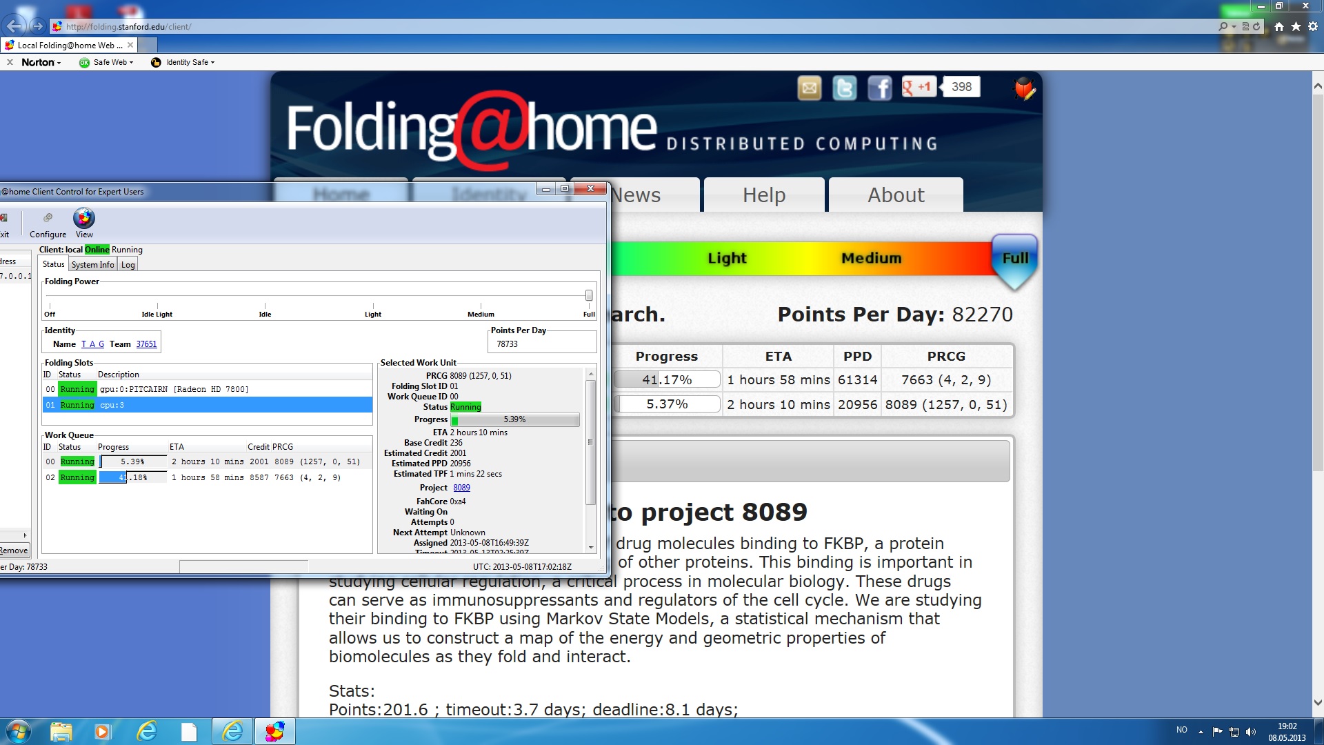Set web power level to Light
The width and height of the screenshot is (1324, 745).
727,258
